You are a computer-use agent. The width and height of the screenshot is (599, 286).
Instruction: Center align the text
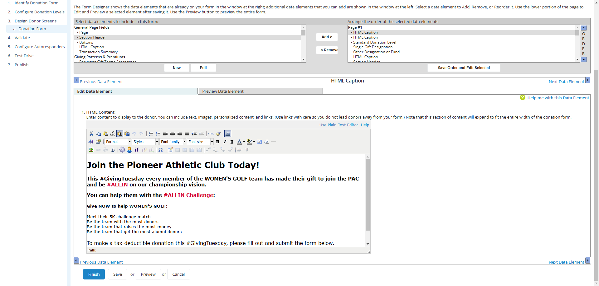click(173, 134)
